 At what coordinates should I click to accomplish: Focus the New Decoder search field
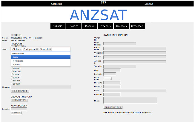19,109
